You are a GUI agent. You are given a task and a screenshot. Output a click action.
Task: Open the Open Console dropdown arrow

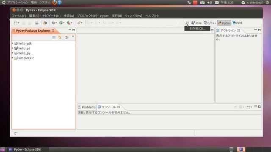click(251, 107)
